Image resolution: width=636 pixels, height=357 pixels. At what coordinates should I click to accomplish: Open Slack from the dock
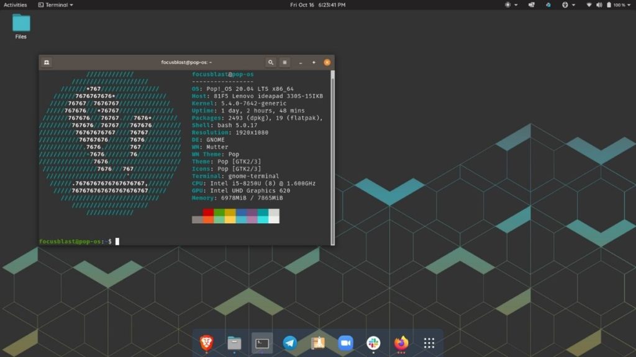373,343
